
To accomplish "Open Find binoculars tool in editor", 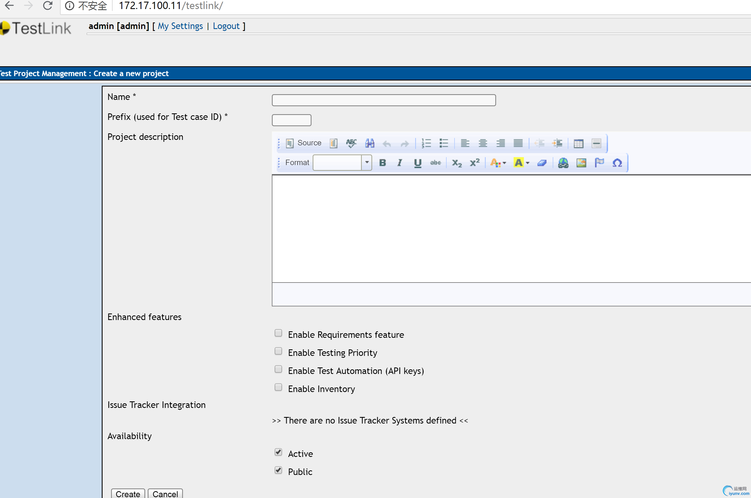I will tap(369, 143).
